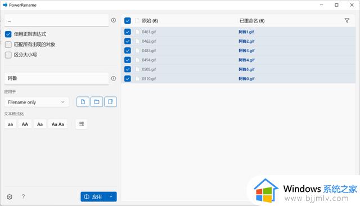The width and height of the screenshot is (360, 206).
Task: Toggle the include folders icon button
Action: 97,102
